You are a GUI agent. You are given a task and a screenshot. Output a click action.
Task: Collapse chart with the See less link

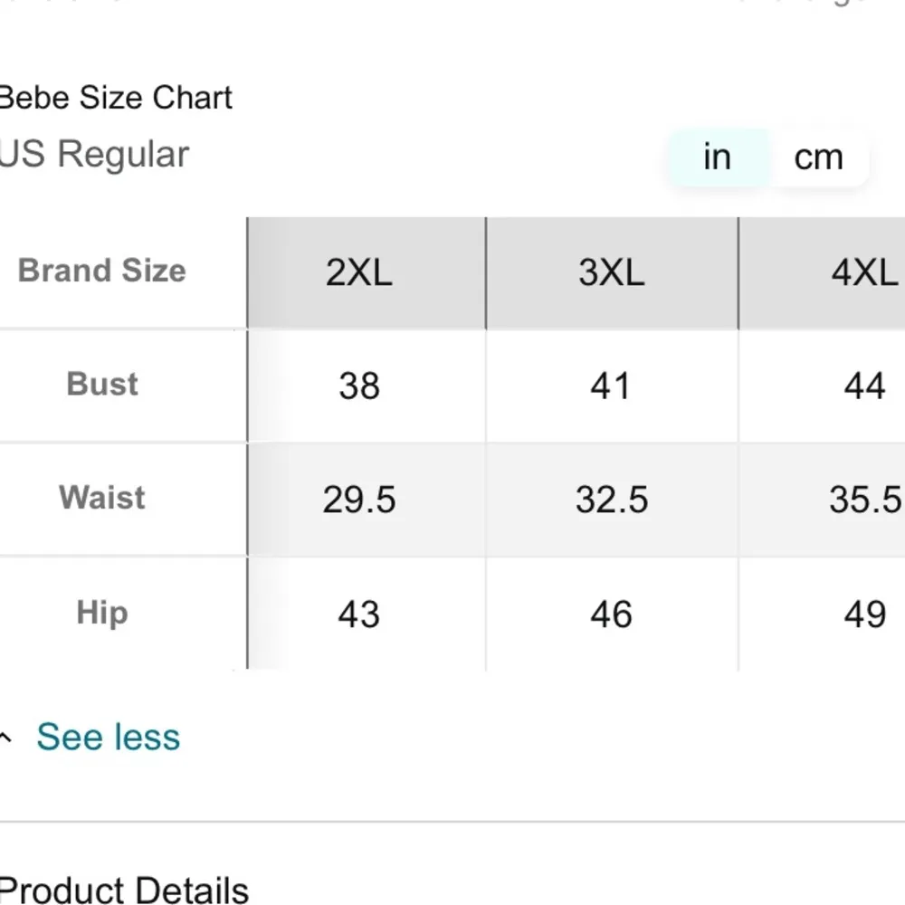click(108, 737)
